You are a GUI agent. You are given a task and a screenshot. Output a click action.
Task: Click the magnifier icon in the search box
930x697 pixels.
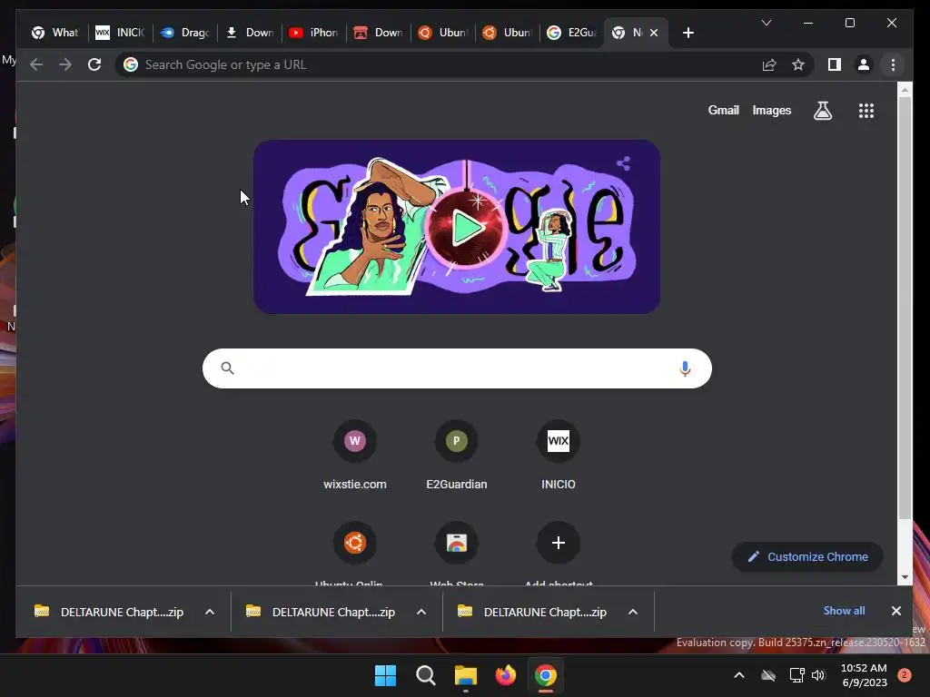pyautogui.click(x=227, y=368)
